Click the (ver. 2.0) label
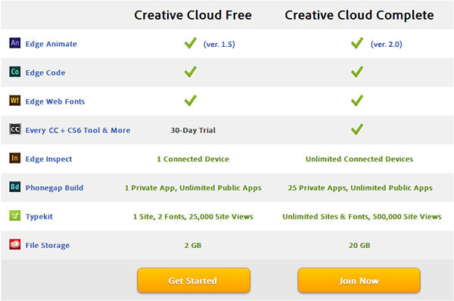454x301 pixels. tap(387, 45)
